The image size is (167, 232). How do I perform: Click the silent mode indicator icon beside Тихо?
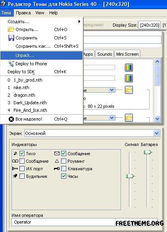tap(15, 154)
